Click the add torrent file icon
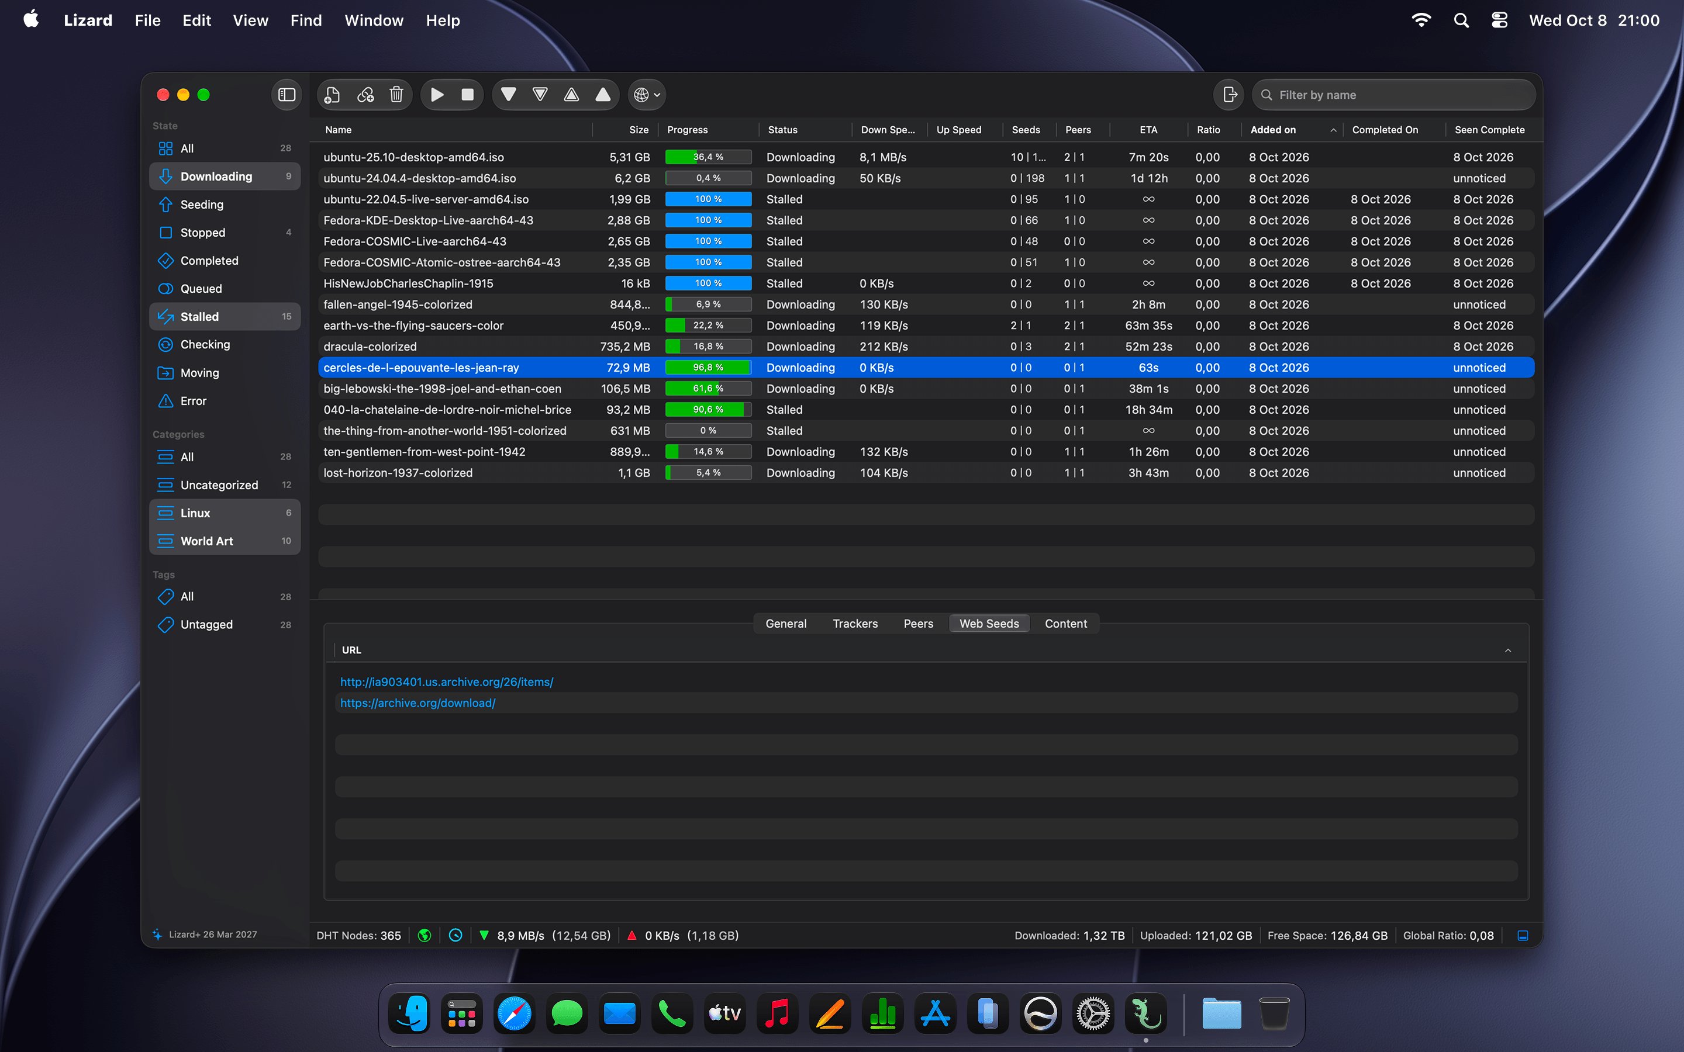 click(x=333, y=95)
